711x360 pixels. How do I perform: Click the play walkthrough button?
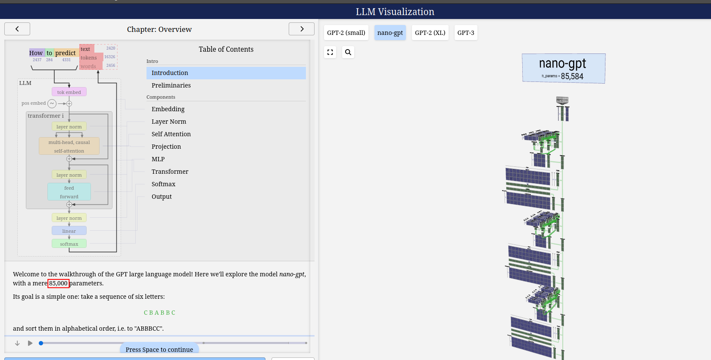pos(30,343)
